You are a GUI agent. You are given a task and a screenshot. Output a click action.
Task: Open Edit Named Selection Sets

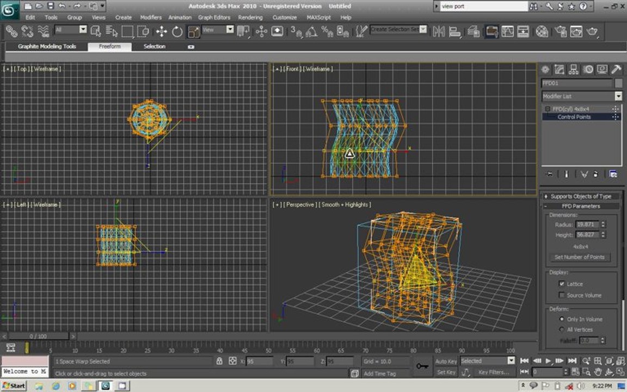click(x=361, y=31)
